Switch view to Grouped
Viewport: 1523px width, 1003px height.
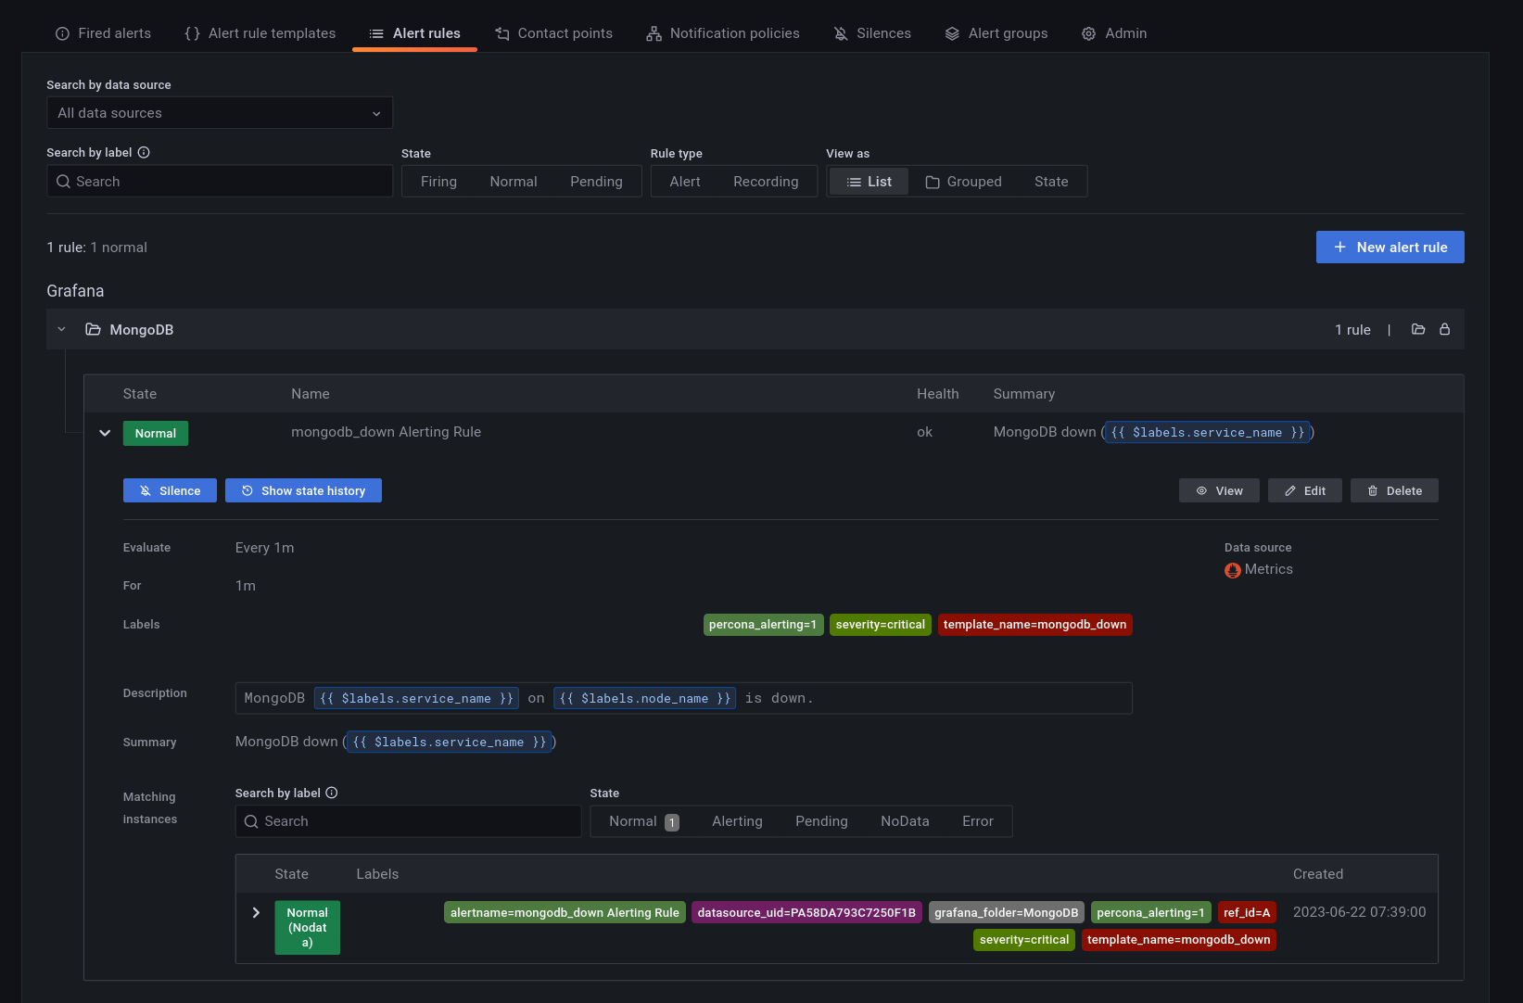click(963, 182)
